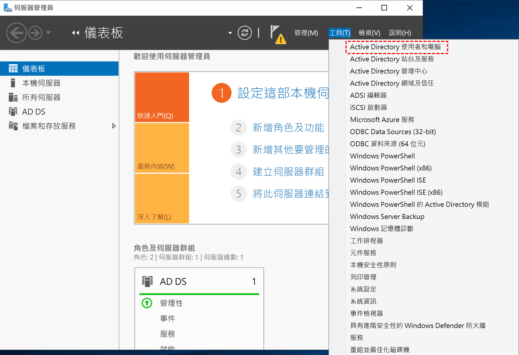Image resolution: width=519 pixels, height=355 pixels.
Task: Launch Windows PowerShell ISE from the menu
Action: pyautogui.click(x=388, y=180)
